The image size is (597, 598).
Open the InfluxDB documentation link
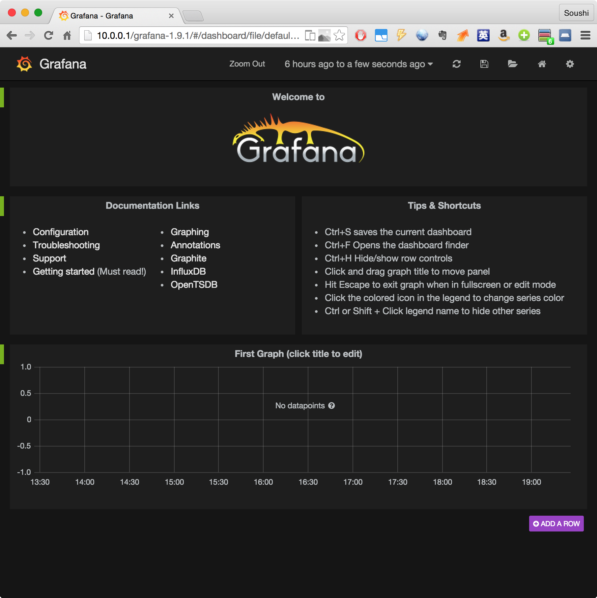pos(188,271)
